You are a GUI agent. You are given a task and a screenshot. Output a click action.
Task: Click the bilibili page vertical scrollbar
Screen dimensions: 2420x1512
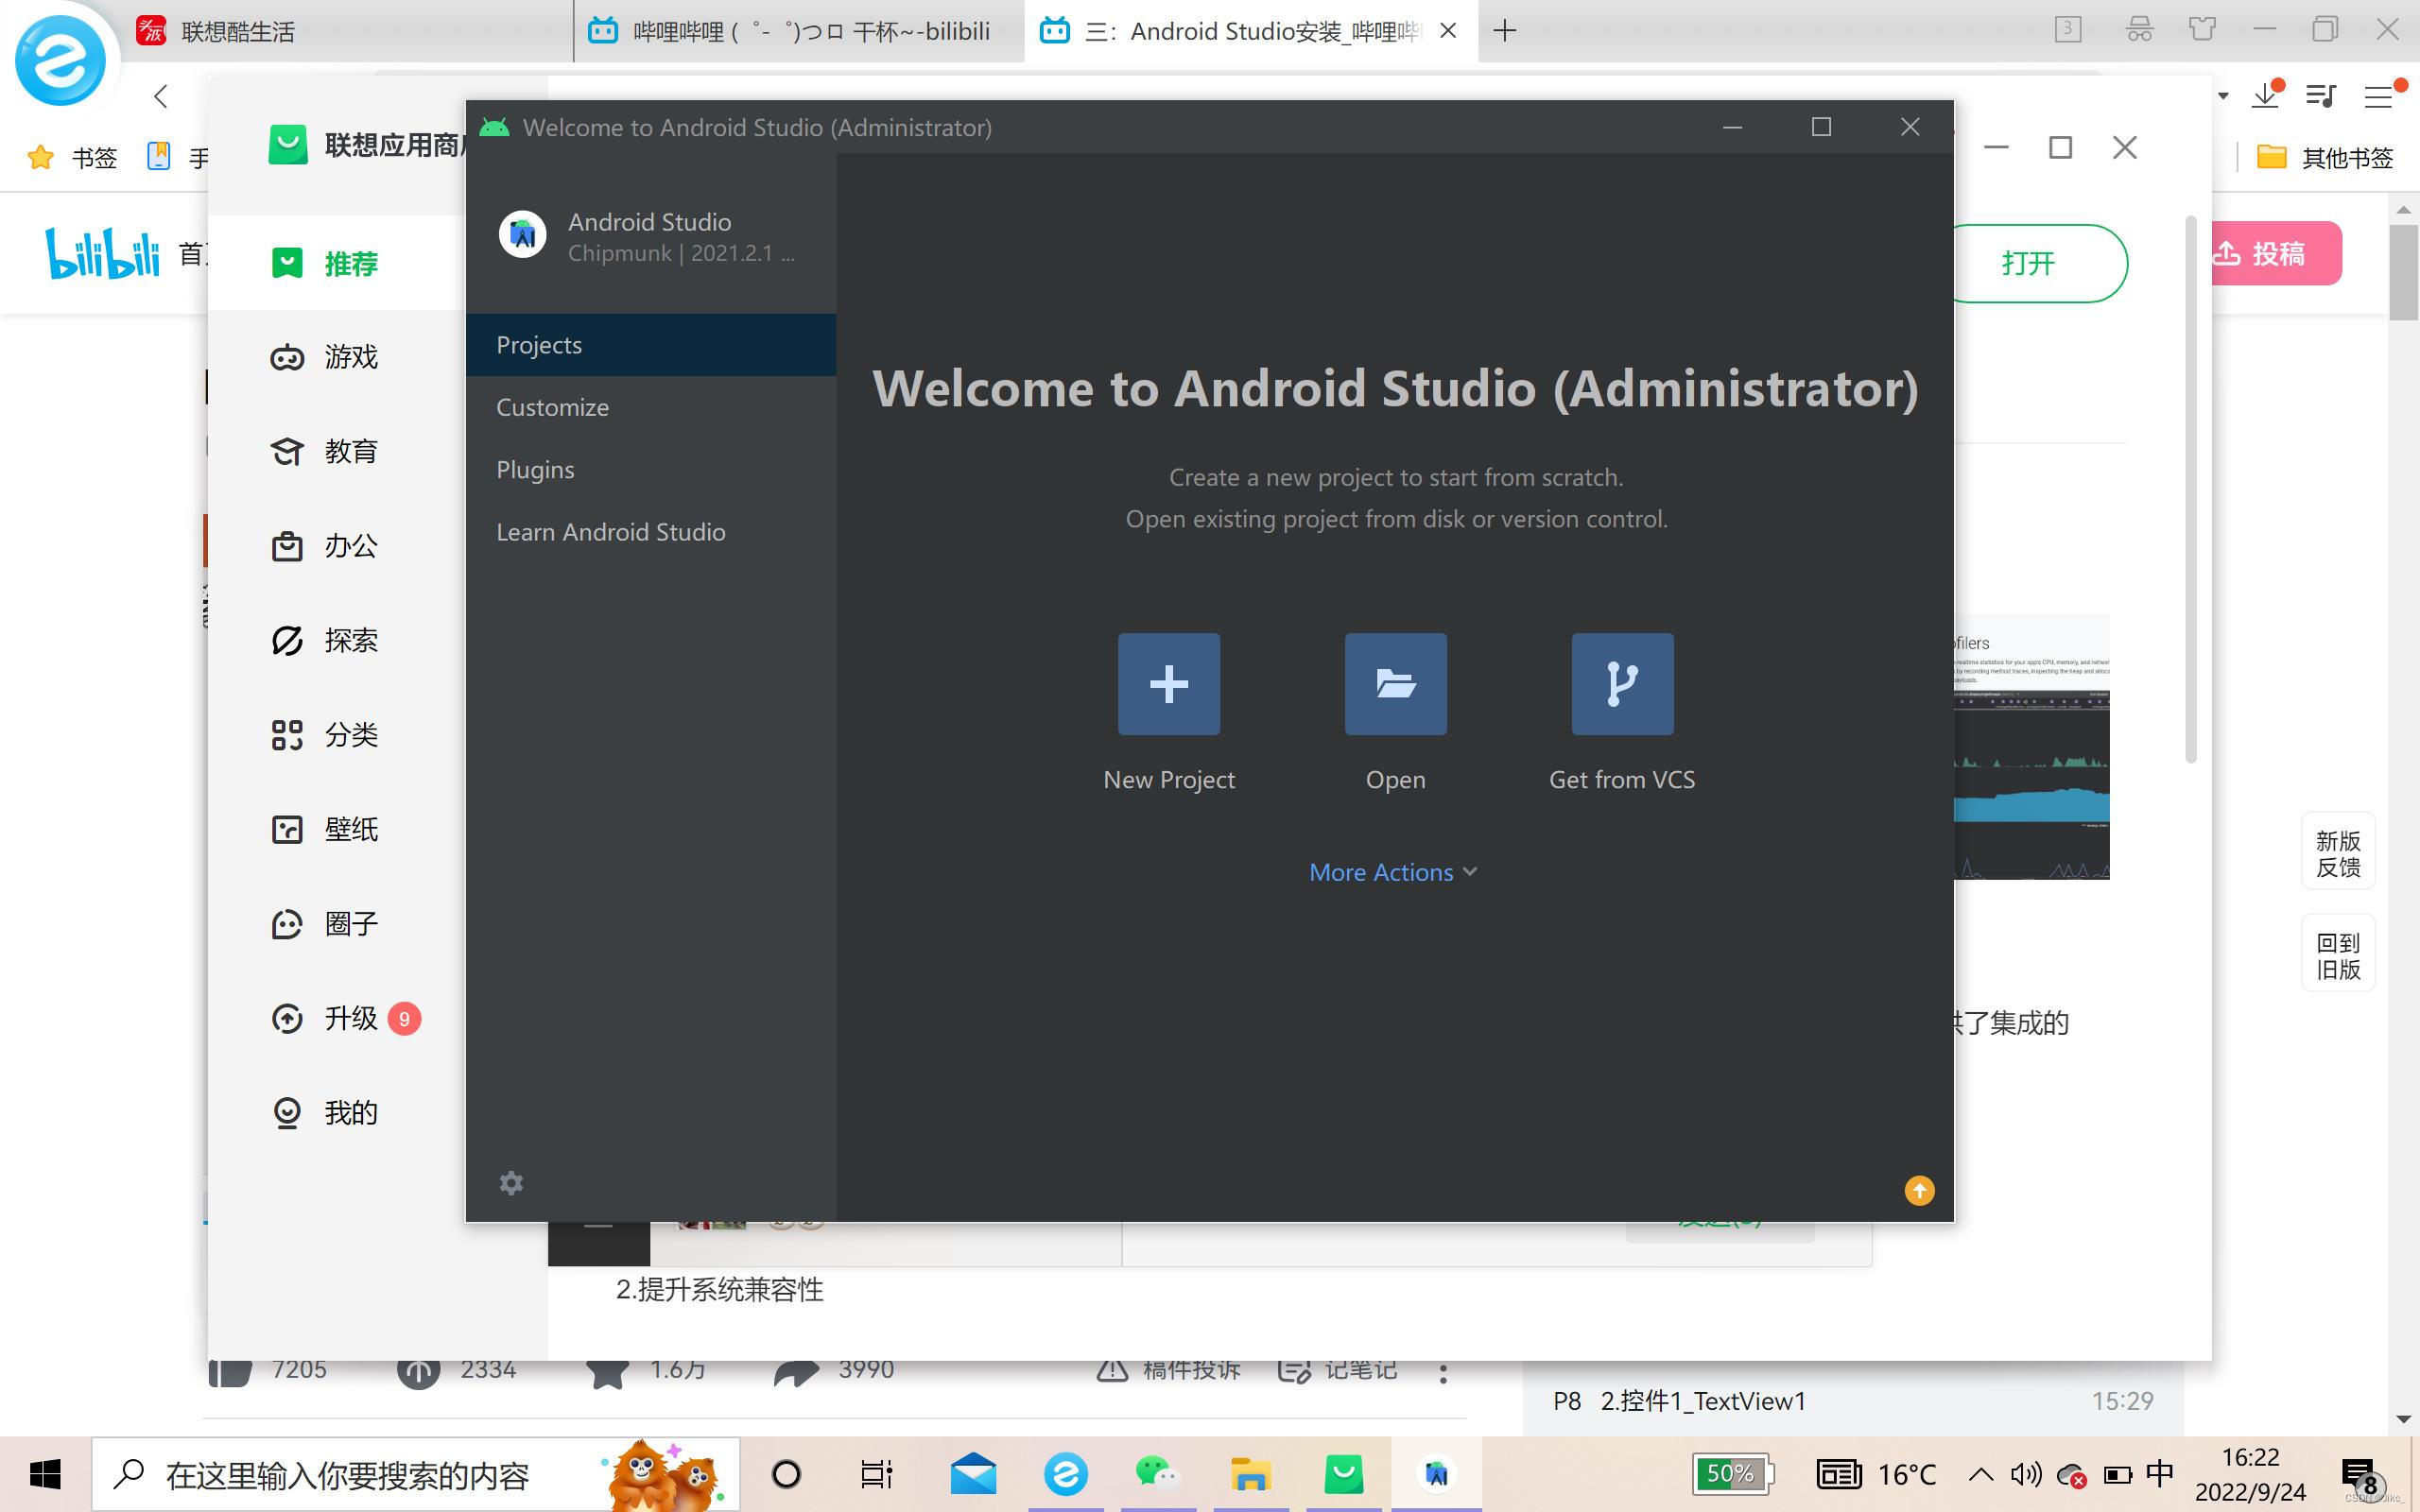[x=2403, y=273]
